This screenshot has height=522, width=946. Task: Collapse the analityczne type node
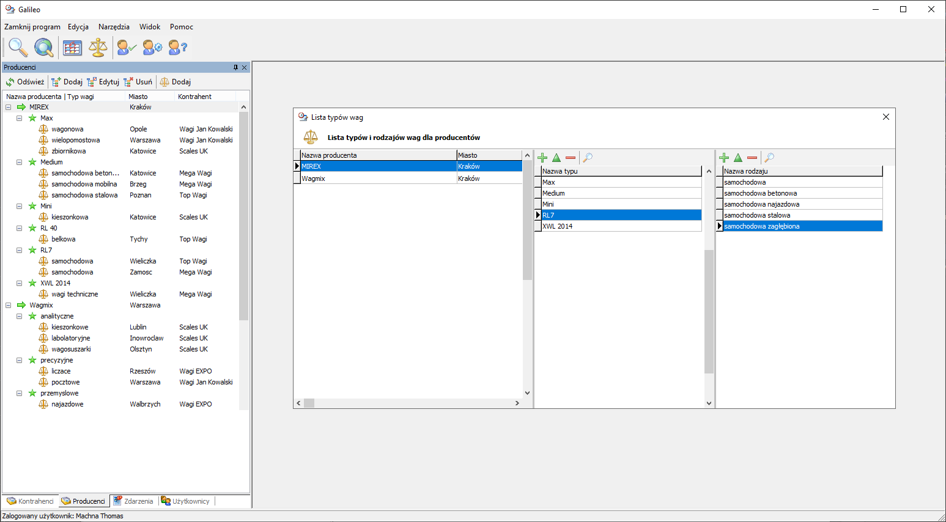[20, 316]
